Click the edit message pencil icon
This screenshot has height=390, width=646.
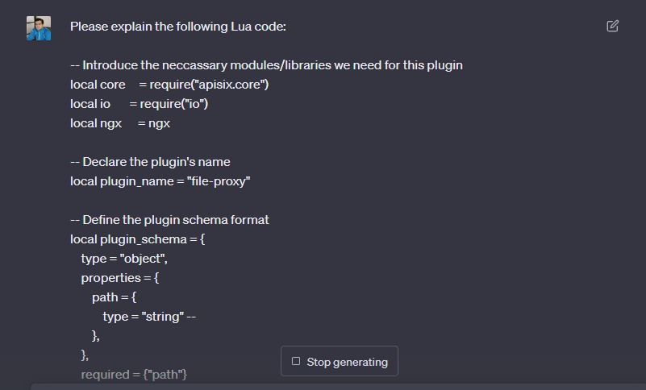coord(612,26)
